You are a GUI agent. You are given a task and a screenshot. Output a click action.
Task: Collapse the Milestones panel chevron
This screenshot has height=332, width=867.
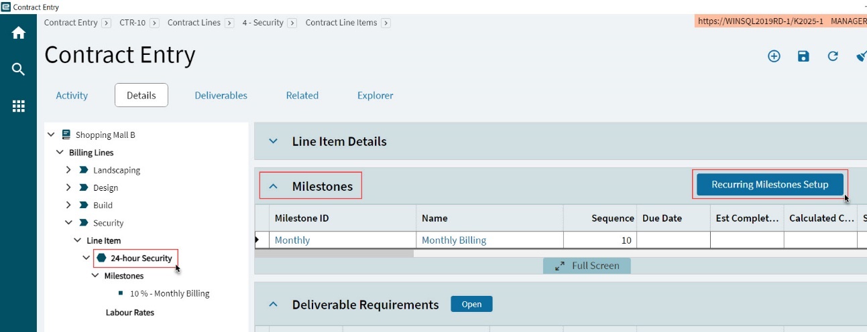click(273, 186)
